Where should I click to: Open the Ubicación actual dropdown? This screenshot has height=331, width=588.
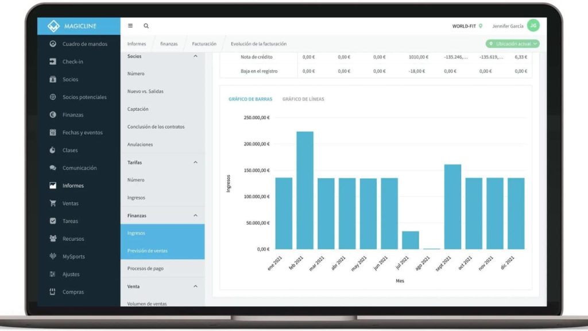click(x=512, y=44)
